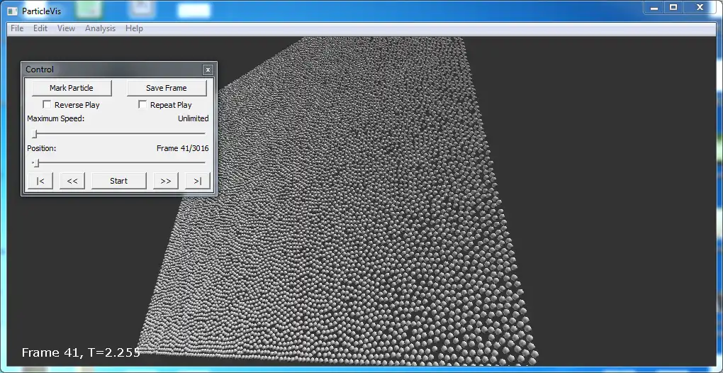Enable the Reverse Play checkbox
The height and width of the screenshot is (373, 723).
click(47, 105)
